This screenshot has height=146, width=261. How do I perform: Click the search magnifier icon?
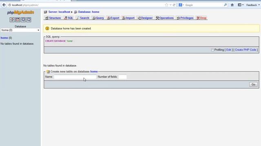pyautogui.click(x=226, y=5)
